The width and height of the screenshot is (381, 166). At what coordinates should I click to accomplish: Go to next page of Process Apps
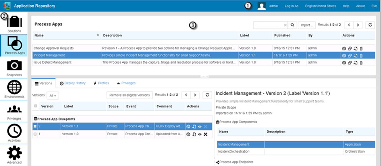[358, 25]
